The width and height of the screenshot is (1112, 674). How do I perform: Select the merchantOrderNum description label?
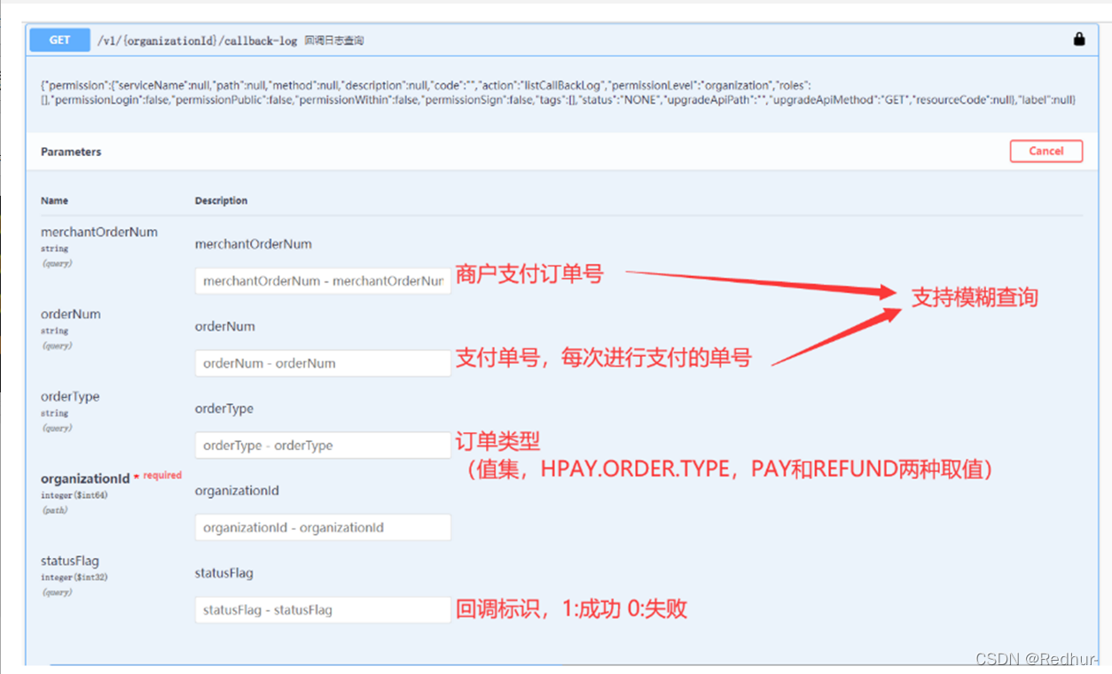[x=254, y=244]
